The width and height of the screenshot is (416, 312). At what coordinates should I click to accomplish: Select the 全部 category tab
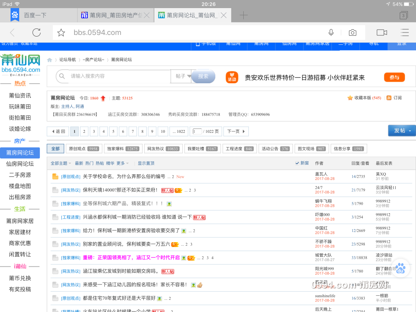[x=55, y=149]
